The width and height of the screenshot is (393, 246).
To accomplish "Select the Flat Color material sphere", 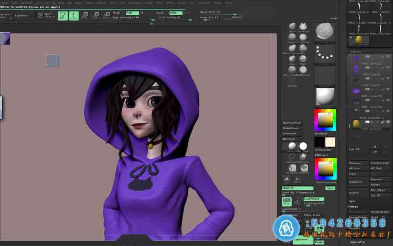I will point(303,146).
